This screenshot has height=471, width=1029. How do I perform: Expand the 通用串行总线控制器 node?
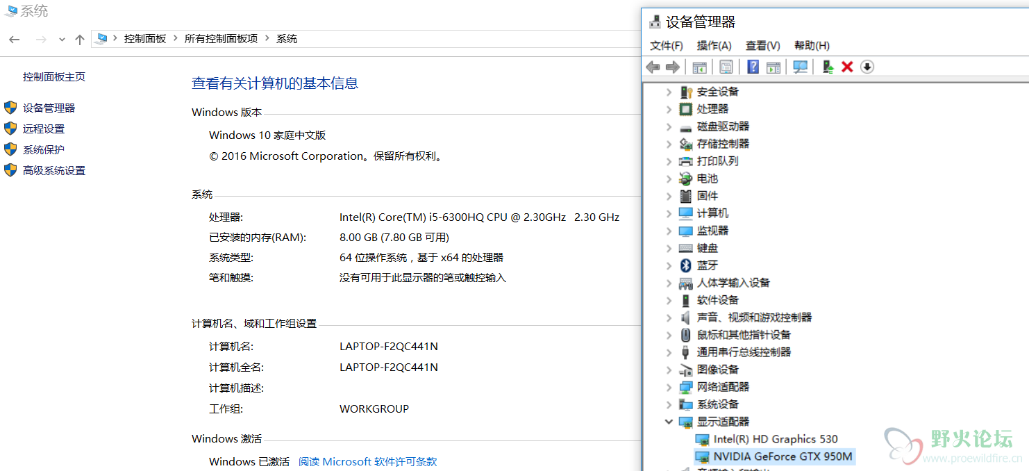point(669,352)
